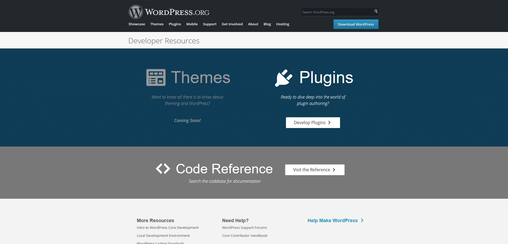The image size is (508, 244).
Task: Click the Developer Resources heading
Action: (164, 41)
